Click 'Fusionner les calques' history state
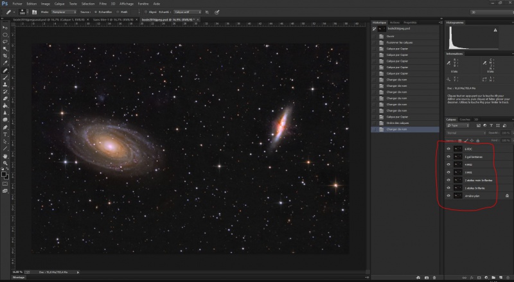This screenshot has height=282, width=514. (400, 43)
